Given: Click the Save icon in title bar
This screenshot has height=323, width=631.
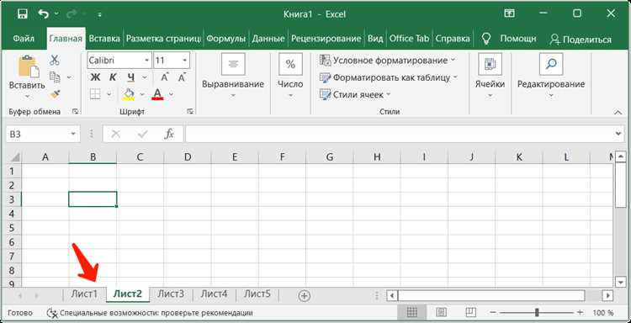Looking at the screenshot, I should [23, 14].
